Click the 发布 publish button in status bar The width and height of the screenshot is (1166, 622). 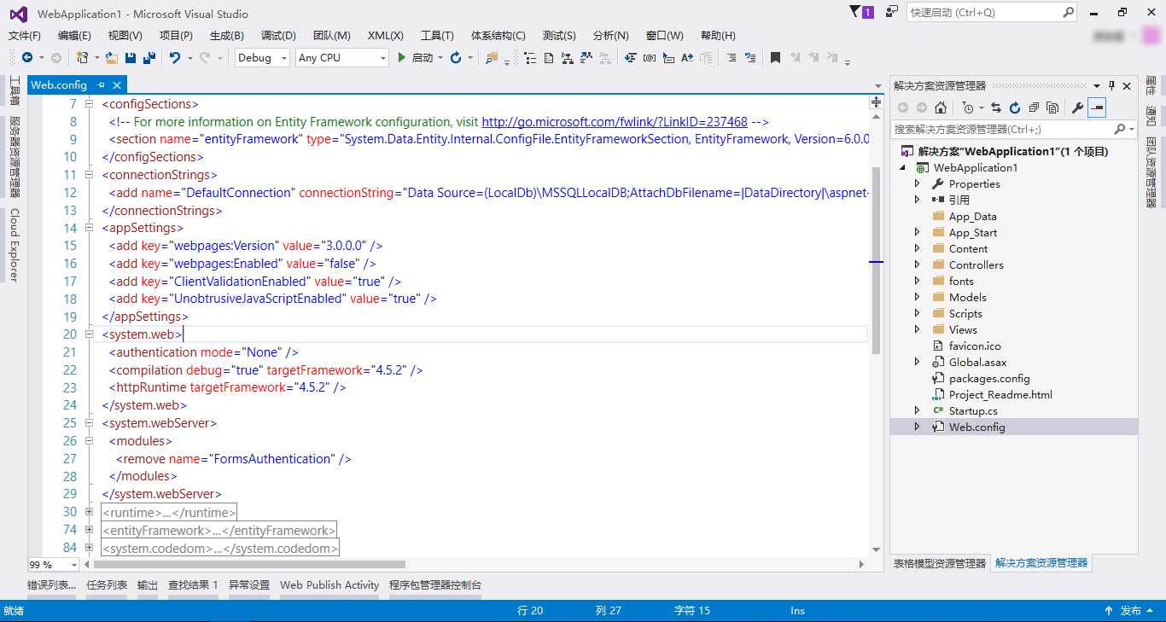pyautogui.click(x=1131, y=611)
